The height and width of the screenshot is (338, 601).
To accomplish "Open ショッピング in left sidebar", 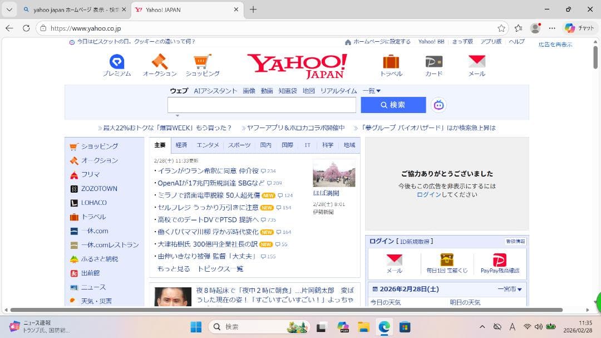I will 99,146.
